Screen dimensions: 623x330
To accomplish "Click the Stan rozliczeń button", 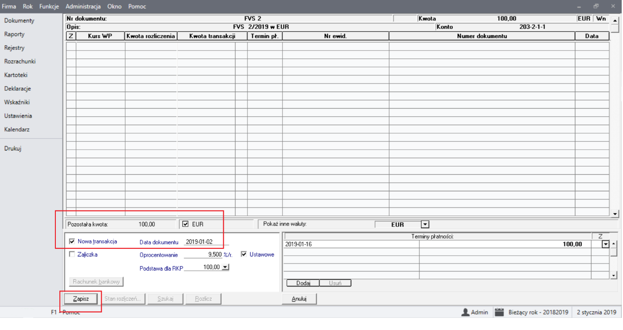I will click(123, 299).
